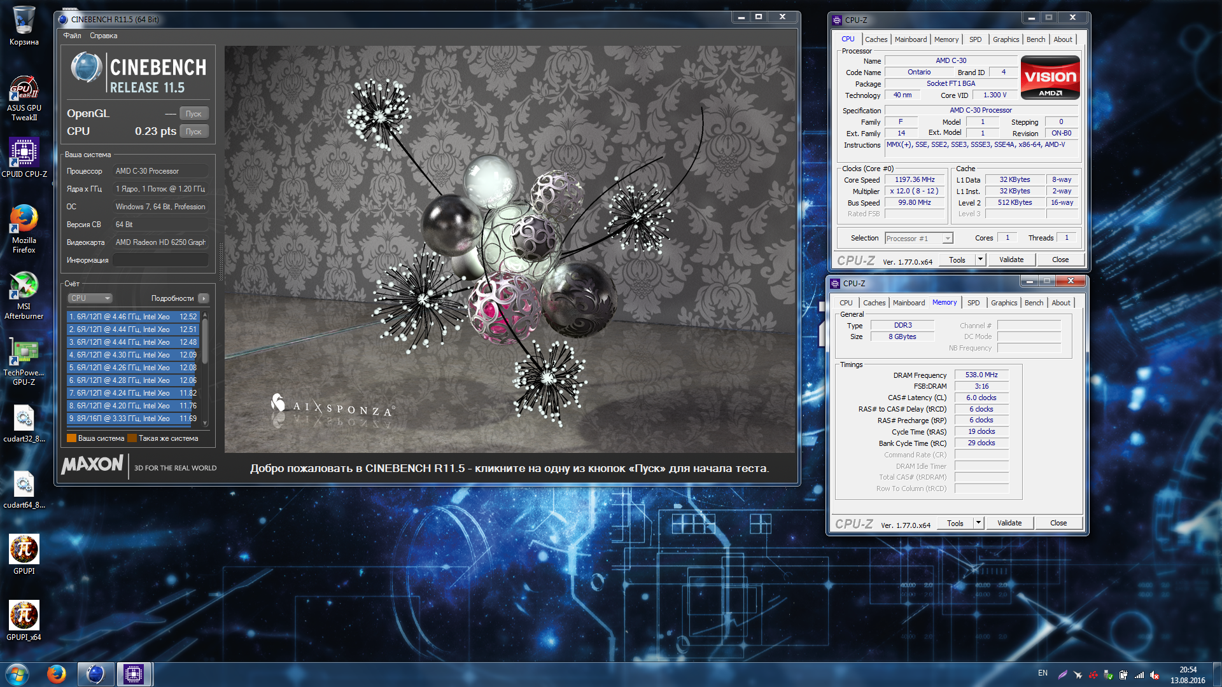Click Tools button in top CPU-Z window
This screenshot has width=1222, height=687.
pyautogui.click(x=957, y=260)
